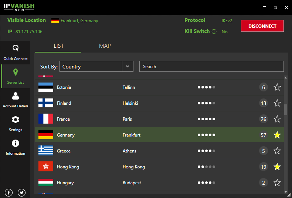Click the IP address 81.171.75.106

click(x=29, y=32)
